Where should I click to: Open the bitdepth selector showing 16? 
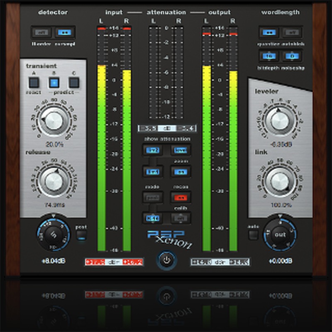point(269,56)
